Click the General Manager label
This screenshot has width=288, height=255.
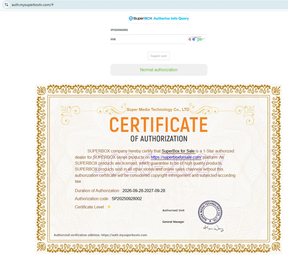[173, 222]
